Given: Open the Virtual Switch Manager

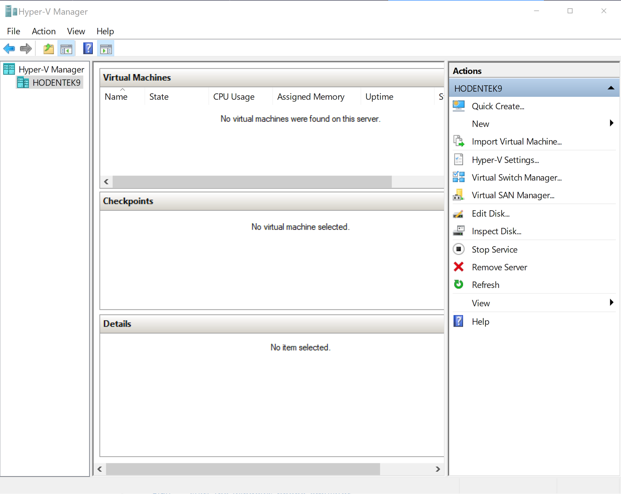Looking at the screenshot, I should (516, 177).
